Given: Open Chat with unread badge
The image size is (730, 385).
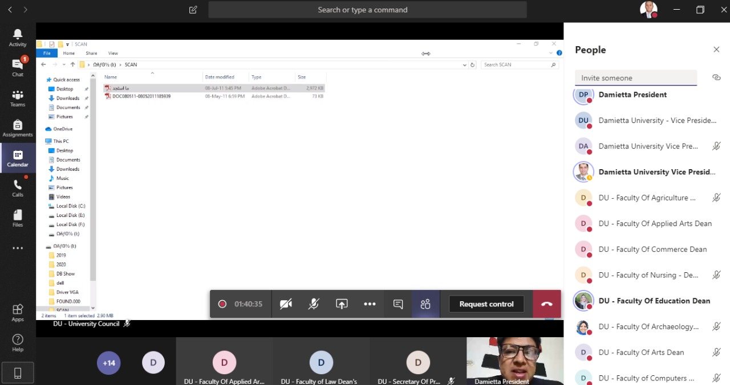Looking at the screenshot, I should click(x=18, y=67).
